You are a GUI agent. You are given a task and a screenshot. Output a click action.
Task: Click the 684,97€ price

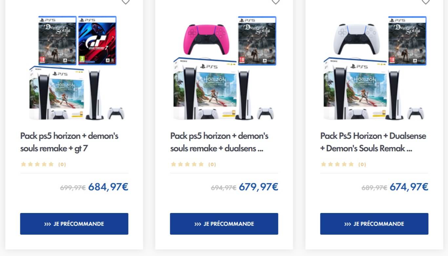[108, 187]
